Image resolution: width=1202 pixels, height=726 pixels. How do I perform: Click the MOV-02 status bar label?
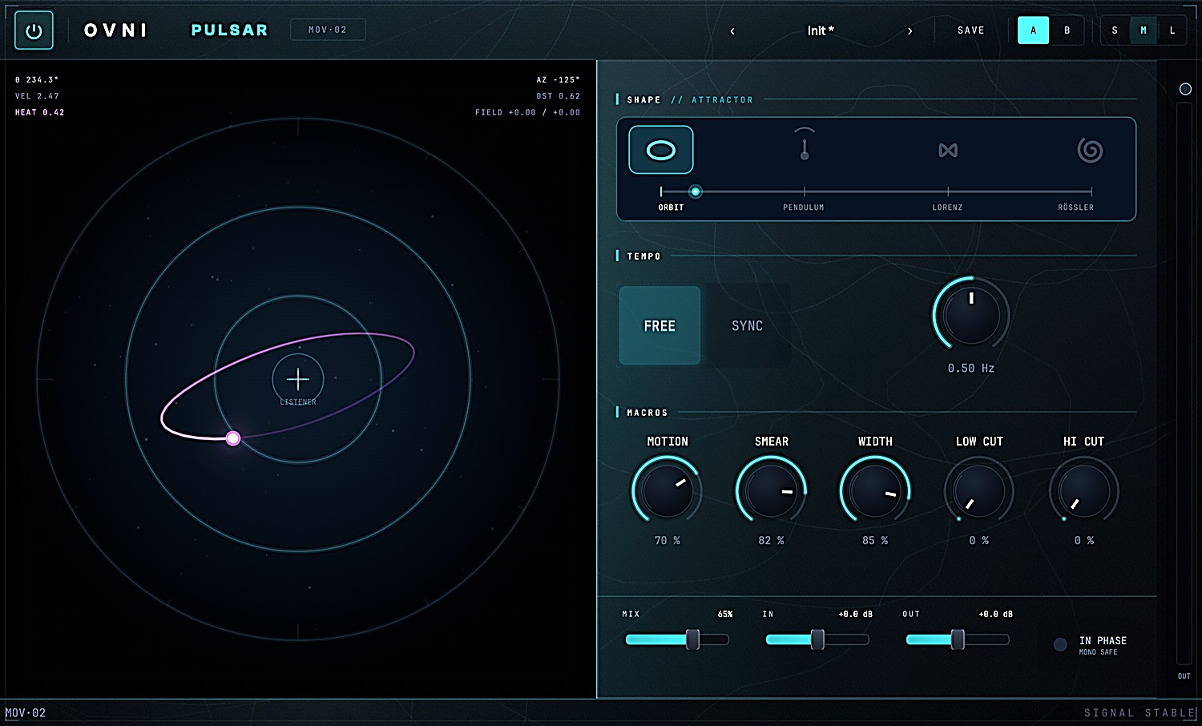click(x=26, y=712)
